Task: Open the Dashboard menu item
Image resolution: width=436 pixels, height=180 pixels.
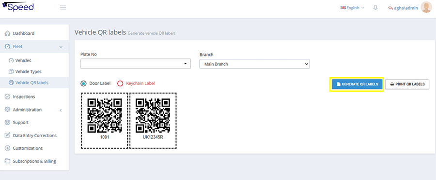Action: [34, 33]
